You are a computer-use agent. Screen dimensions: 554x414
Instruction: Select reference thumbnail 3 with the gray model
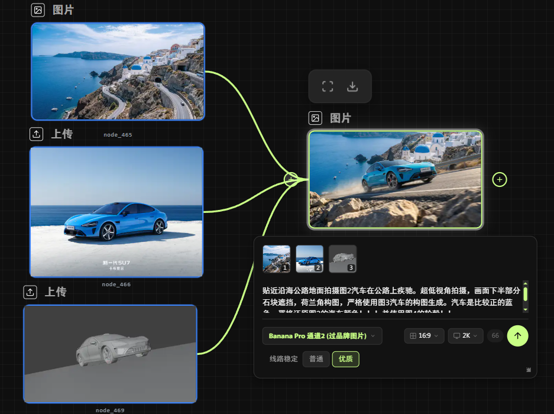[342, 258]
